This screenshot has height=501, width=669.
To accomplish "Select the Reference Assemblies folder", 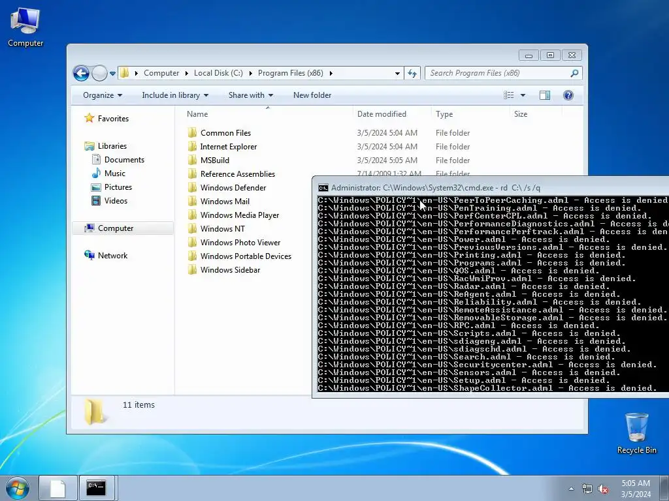I will [x=238, y=174].
